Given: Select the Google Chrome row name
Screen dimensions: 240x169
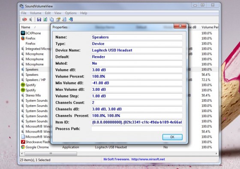Looking at the screenshot, I should (37, 147).
